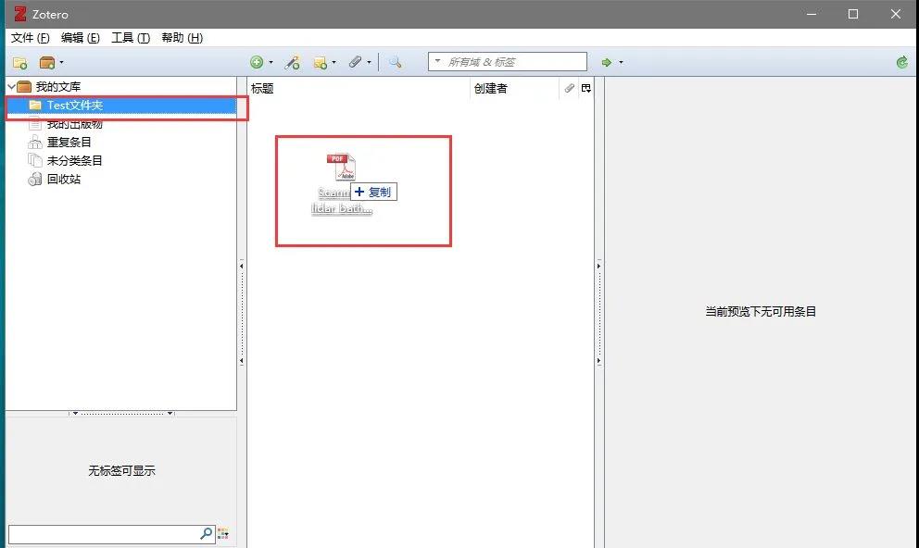Open the 帮助 (H) menu
Viewport: 919px width, 548px height.
(183, 37)
